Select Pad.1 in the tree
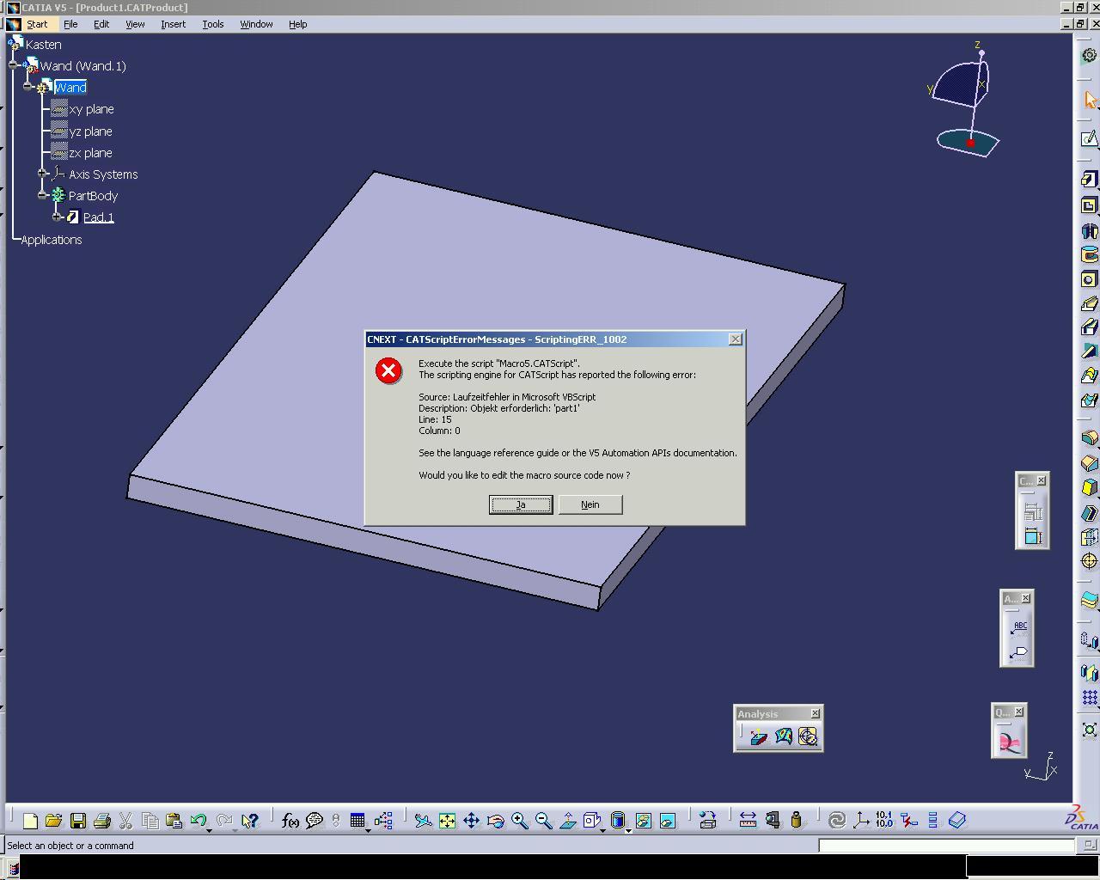Screen dimensions: 1100x880 tap(99, 217)
